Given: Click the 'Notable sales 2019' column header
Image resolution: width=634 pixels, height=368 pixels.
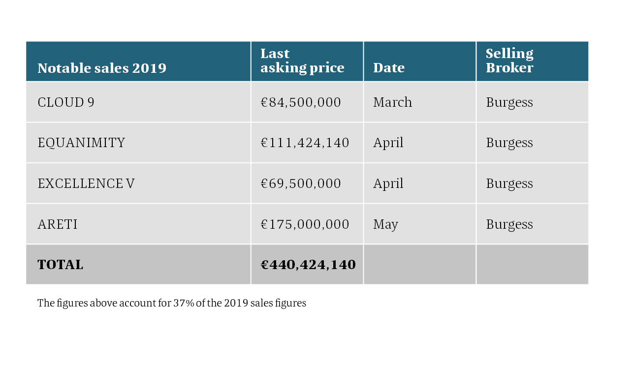Looking at the screenshot, I should pos(138,61).
